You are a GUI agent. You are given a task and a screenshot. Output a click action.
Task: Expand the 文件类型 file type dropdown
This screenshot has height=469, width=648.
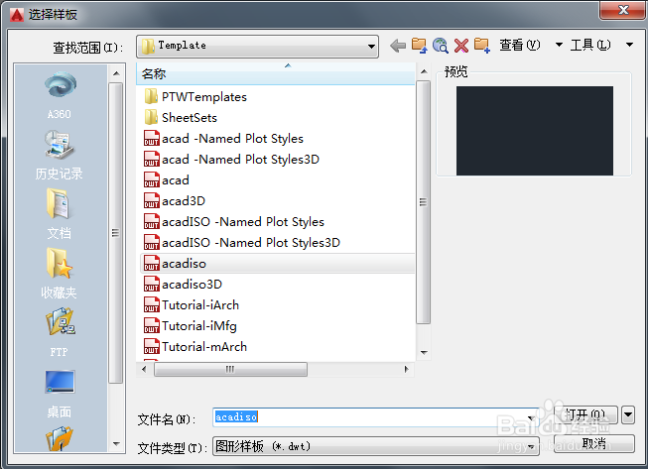pyautogui.click(x=531, y=446)
